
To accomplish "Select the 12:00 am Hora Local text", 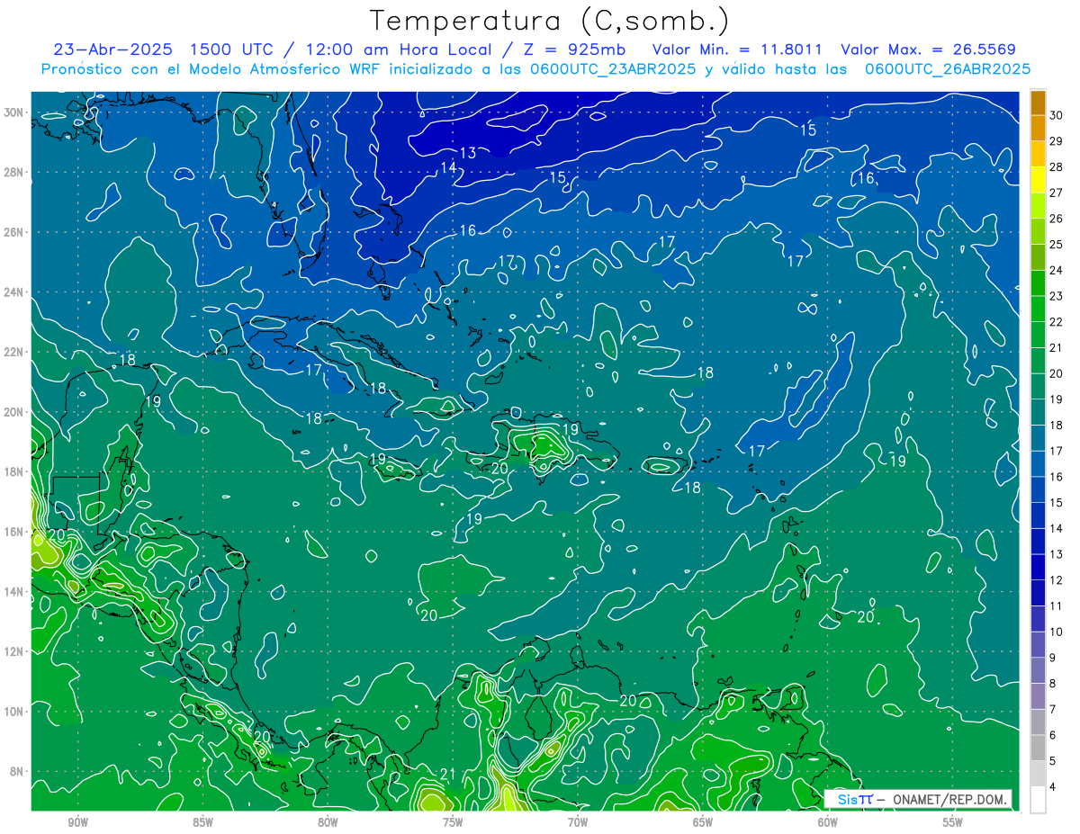I will click(397, 49).
